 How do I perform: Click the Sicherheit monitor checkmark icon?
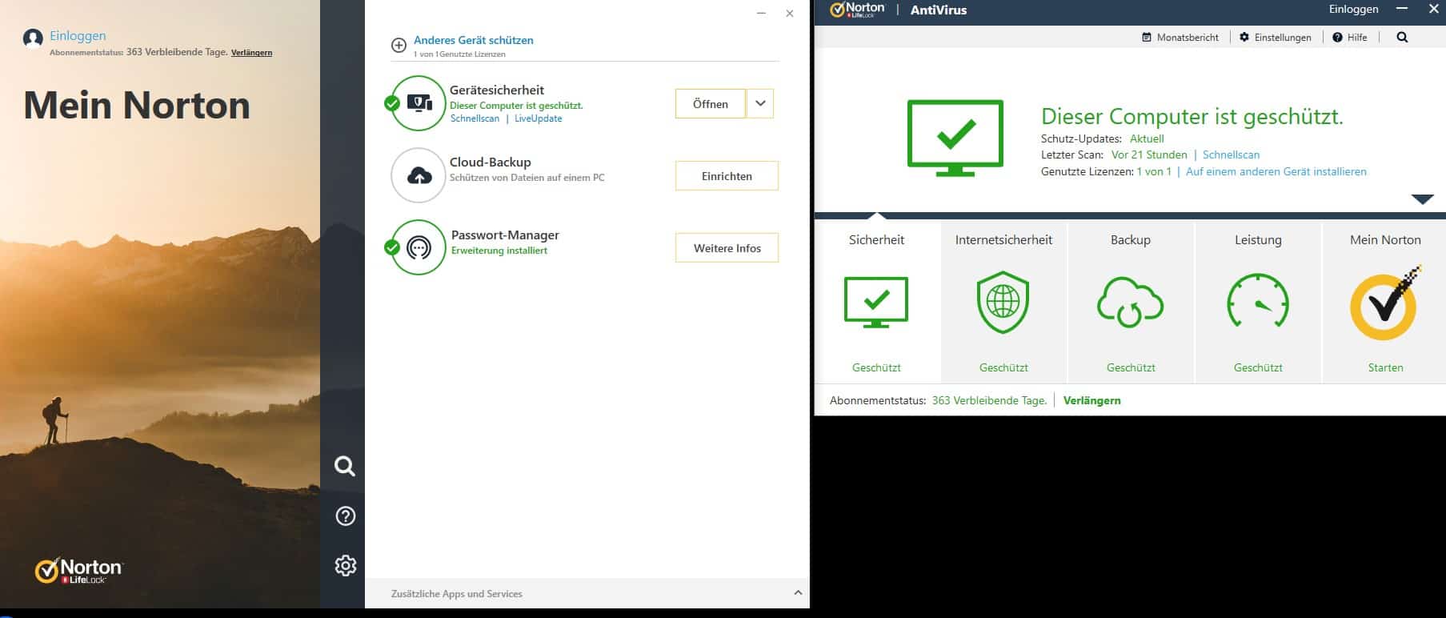[x=876, y=302]
